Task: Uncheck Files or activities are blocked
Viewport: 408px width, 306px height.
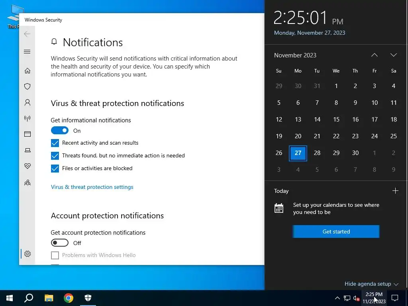Action: tap(55, 169)
